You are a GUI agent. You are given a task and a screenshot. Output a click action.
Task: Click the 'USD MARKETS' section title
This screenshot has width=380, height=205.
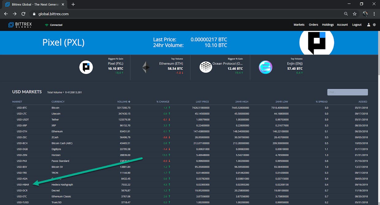(27, 92)
